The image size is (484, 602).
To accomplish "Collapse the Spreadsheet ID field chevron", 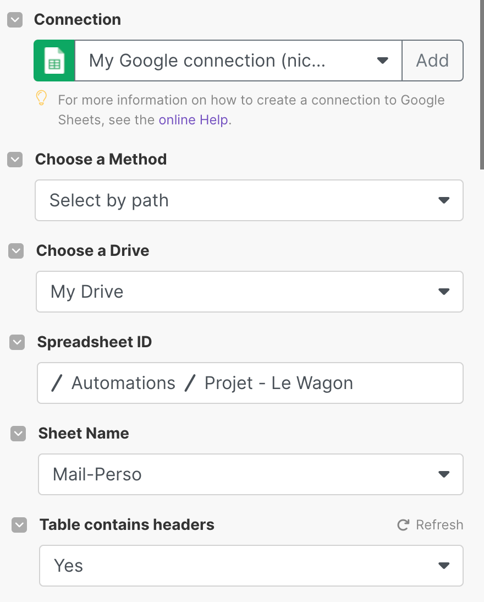I will (17, 342).
